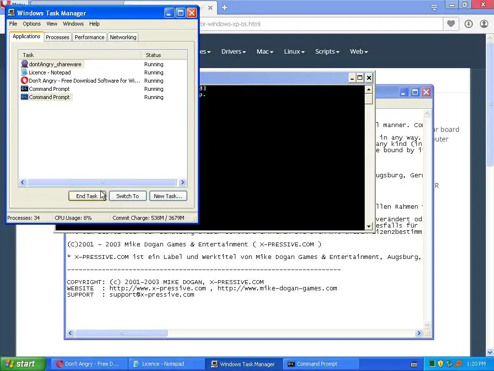494x371 pixels.
Task: Click the tray magnifier icon
Action: [x=458, y=364]
